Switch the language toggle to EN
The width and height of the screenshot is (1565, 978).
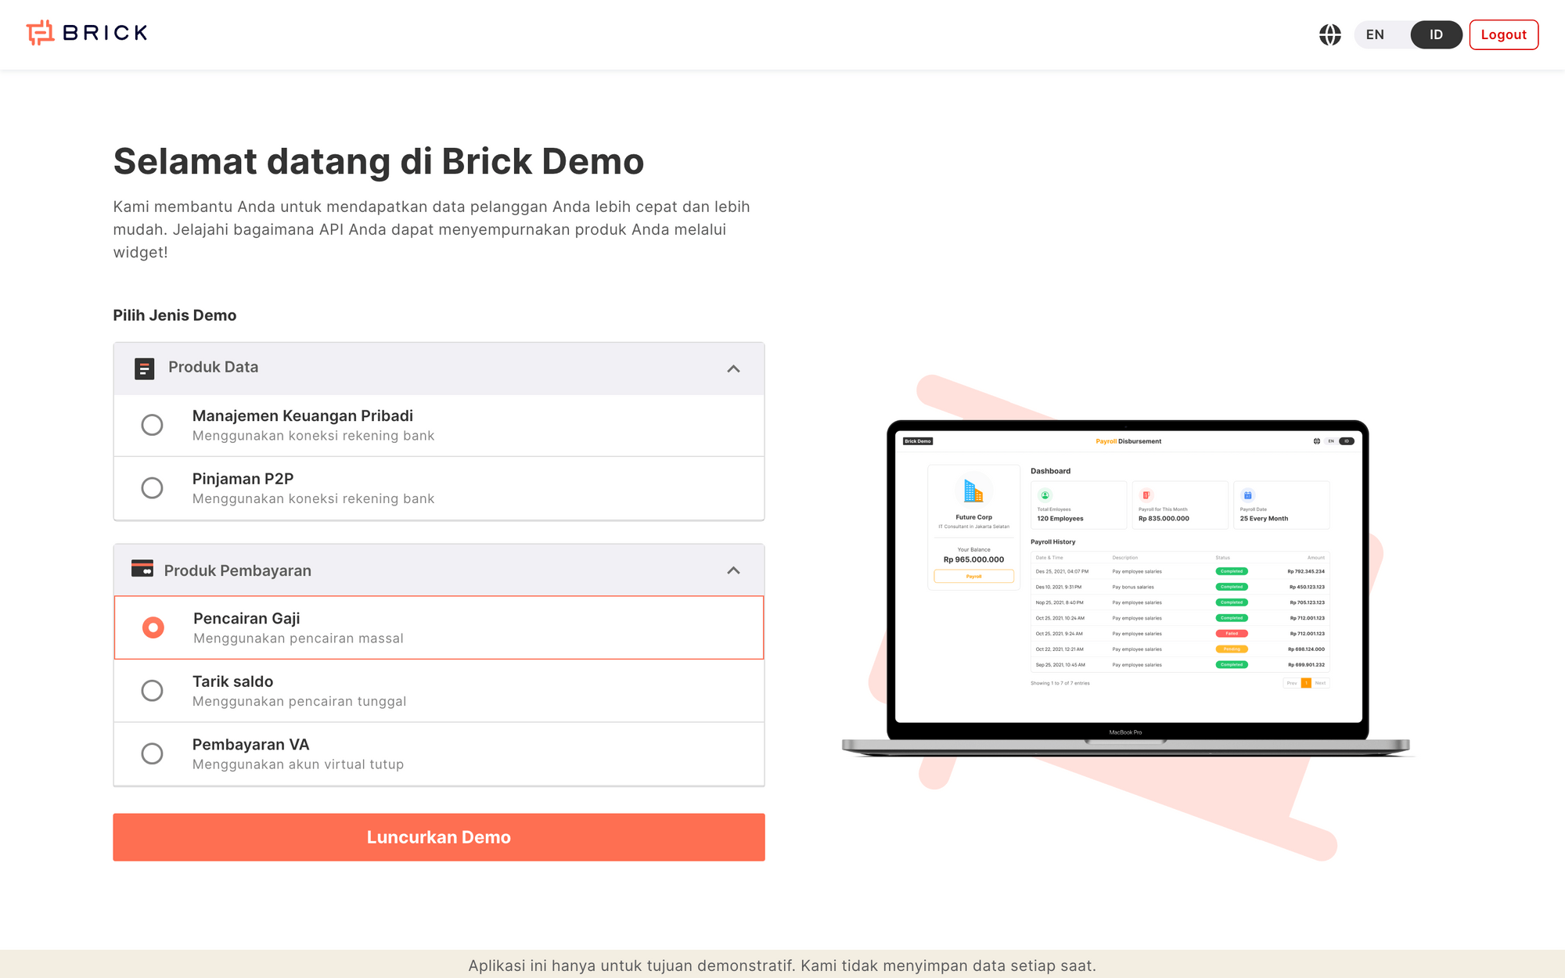point(1375,34)
